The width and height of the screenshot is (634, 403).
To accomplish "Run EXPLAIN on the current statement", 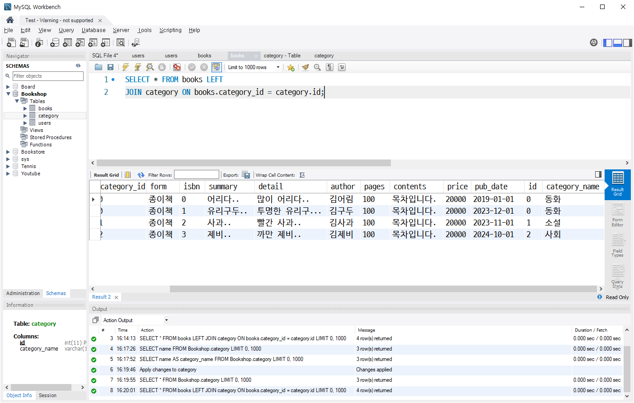I will click(x=150, y=67).
